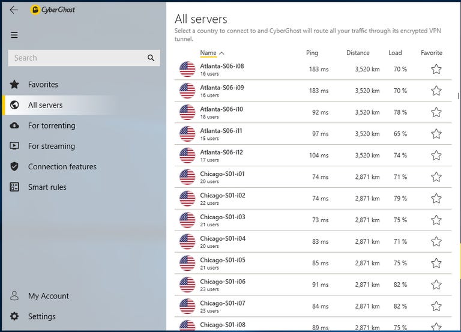This screenshot has width=461, height=332.
Task: Click the search magnifier icon
Action: 151,58
